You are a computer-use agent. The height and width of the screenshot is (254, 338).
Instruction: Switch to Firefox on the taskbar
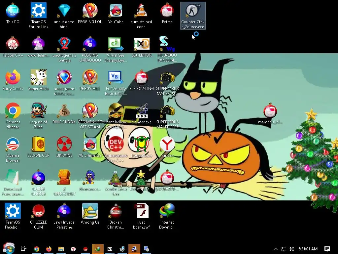click(49, 249)
